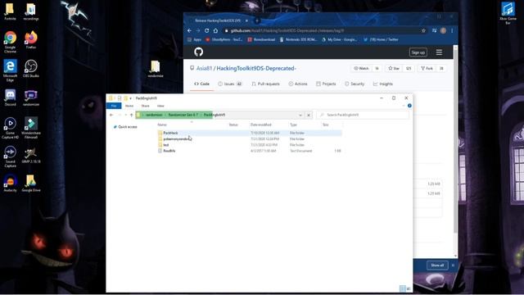Open Apps bookmark in Chrome
Image resolution: width=524 pixels, height=295 pixels.
click(x=195, y=39)
